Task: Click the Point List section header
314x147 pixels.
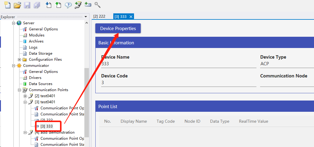Action: click(x=205, y=107)
